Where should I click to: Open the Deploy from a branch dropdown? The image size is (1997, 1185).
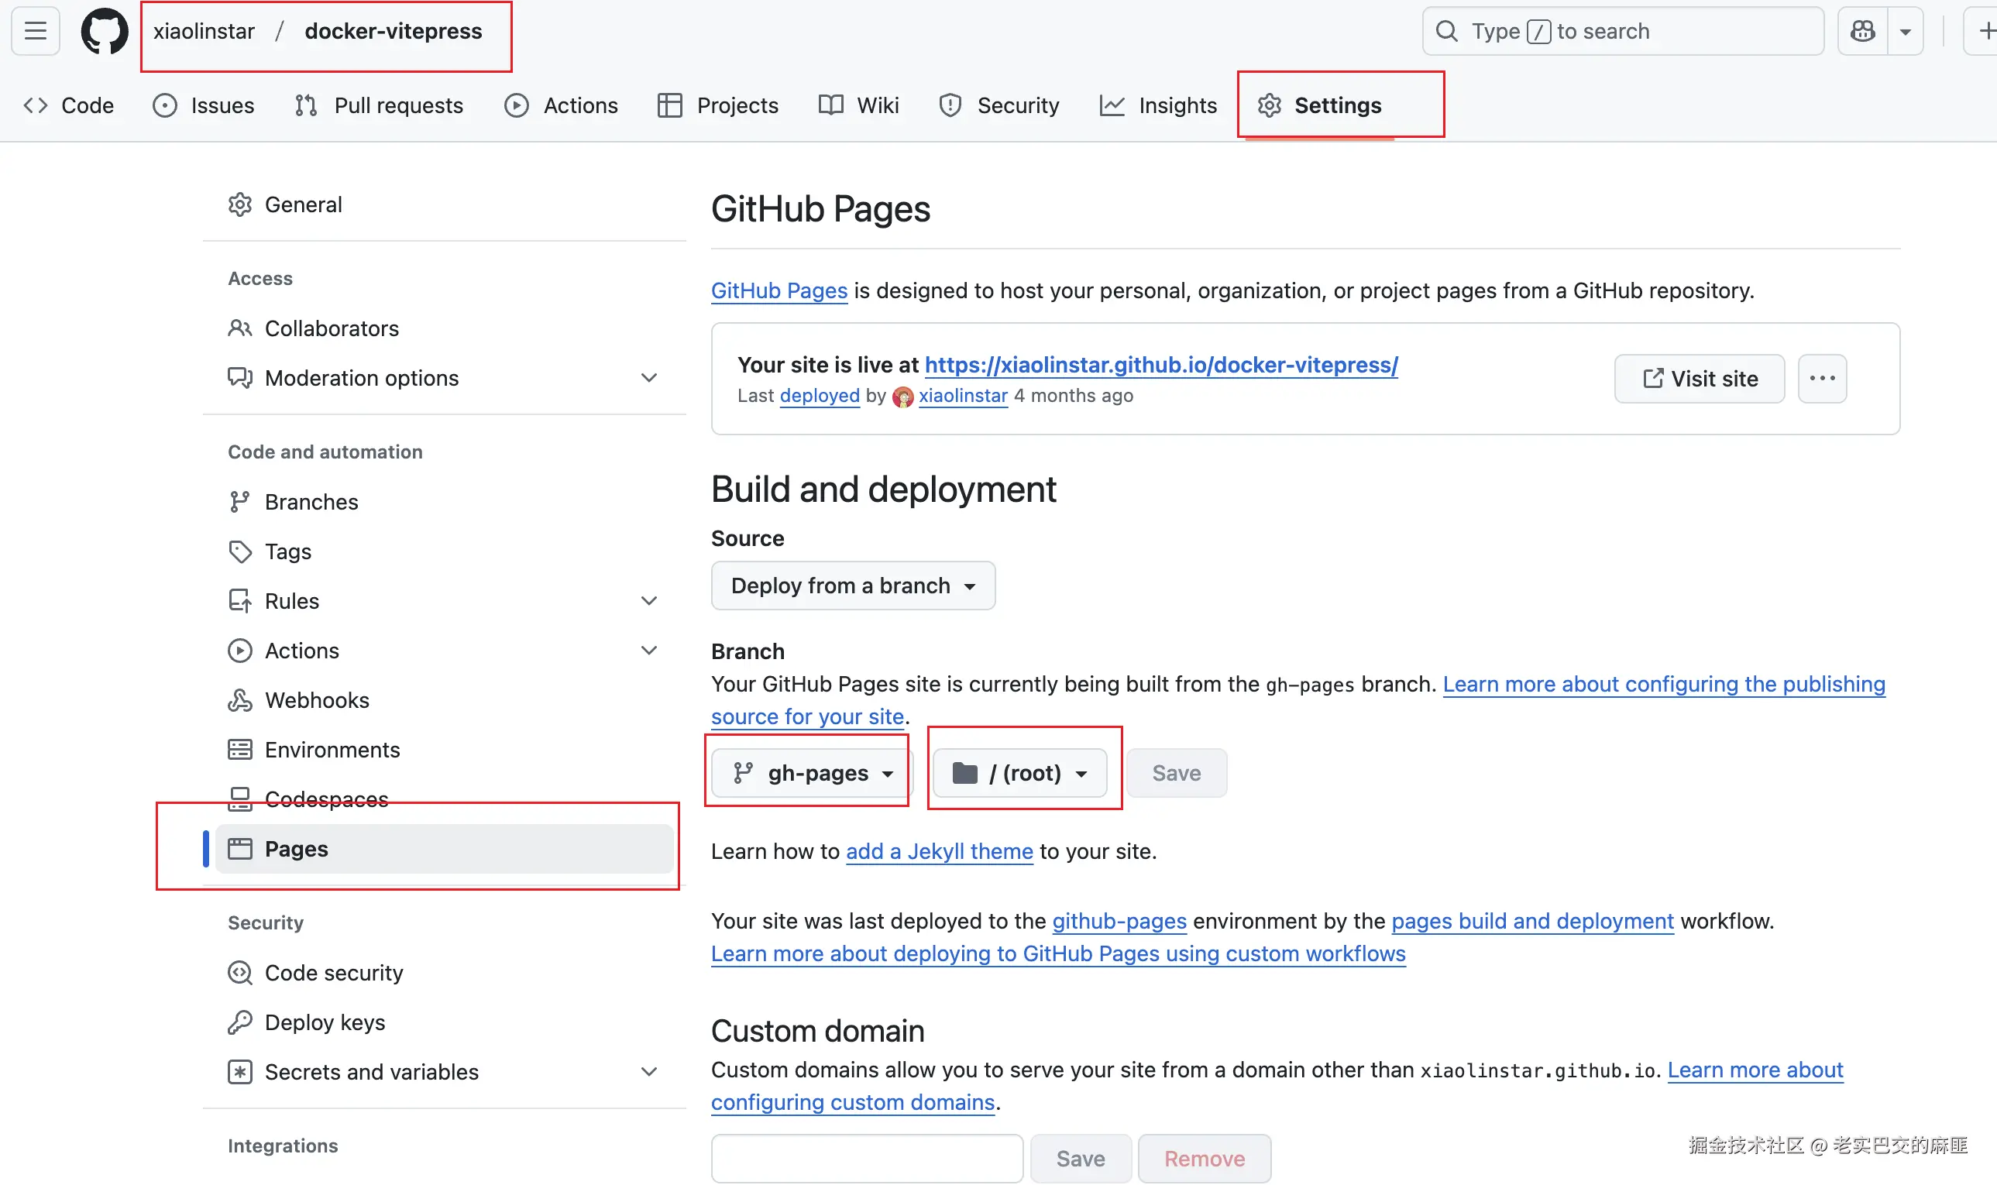tap(853, 586)
